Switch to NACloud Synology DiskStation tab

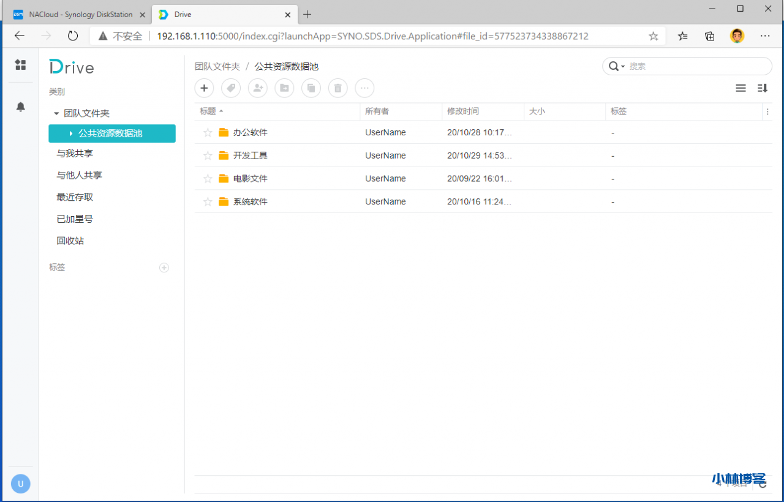pyautogui.click(x=80, y=15)
